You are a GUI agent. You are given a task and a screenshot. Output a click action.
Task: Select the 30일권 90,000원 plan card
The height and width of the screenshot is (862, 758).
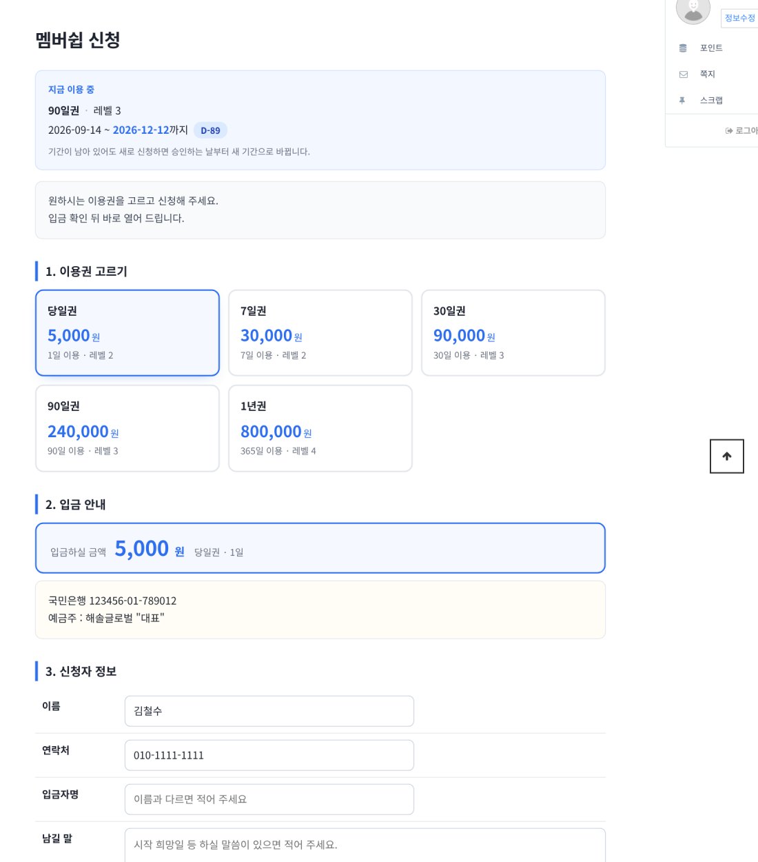pyautogui.click(x=513, y=333)
